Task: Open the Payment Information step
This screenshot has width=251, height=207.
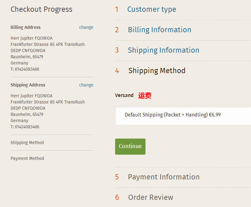Action: point(164,177)
